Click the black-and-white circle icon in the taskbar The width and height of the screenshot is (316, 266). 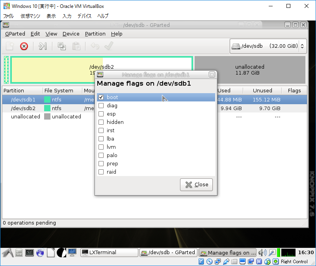(61, 253)
